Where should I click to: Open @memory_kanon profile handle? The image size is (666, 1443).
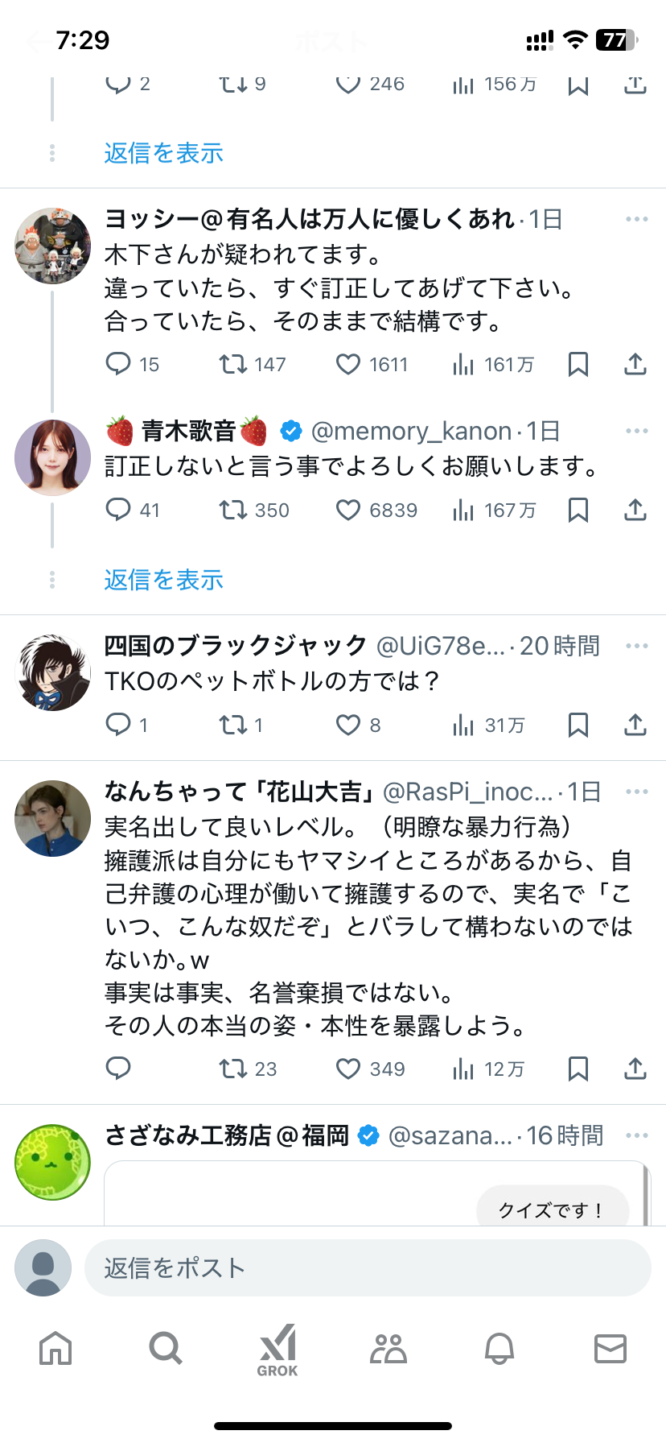click(411, 432)
